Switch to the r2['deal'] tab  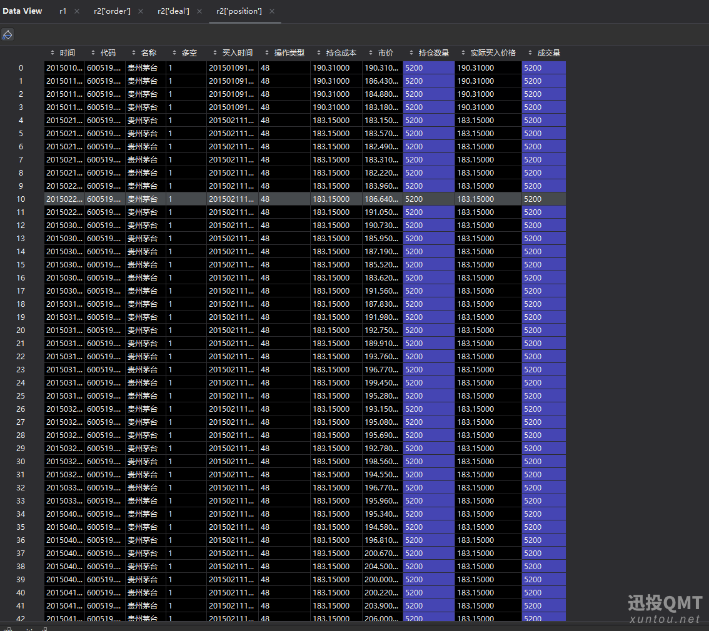tap(173, 11)
